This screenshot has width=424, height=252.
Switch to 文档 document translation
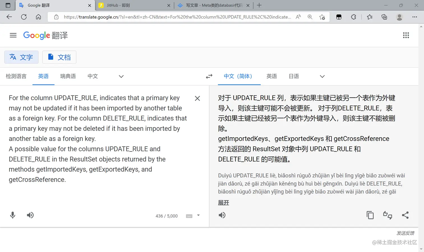[x=59, y=57]
